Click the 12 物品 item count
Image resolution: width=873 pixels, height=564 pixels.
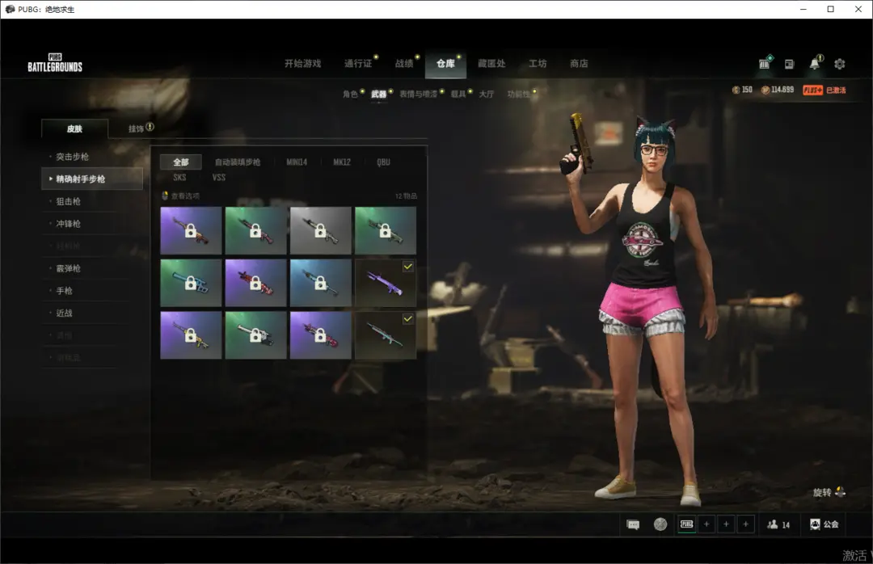coord(406,196)
